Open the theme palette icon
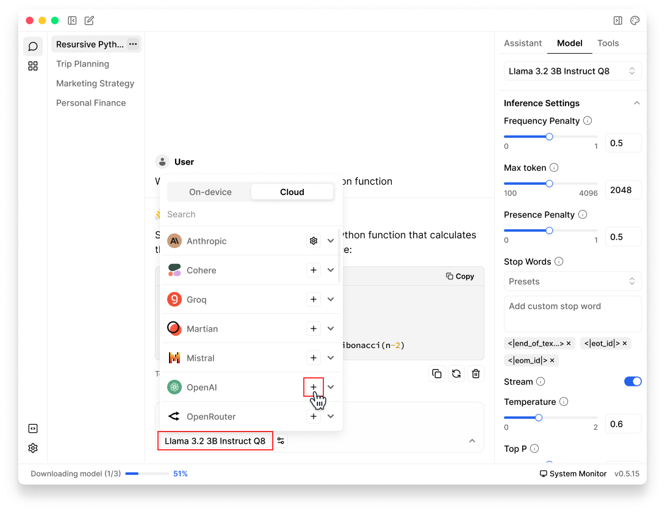 (634, 20)
